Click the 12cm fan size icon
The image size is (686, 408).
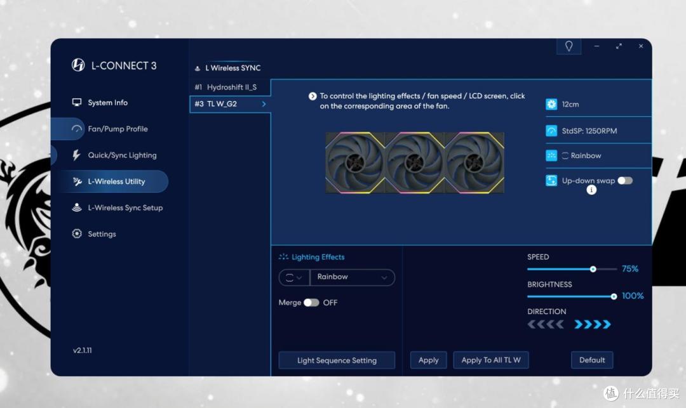pos(551,105)
